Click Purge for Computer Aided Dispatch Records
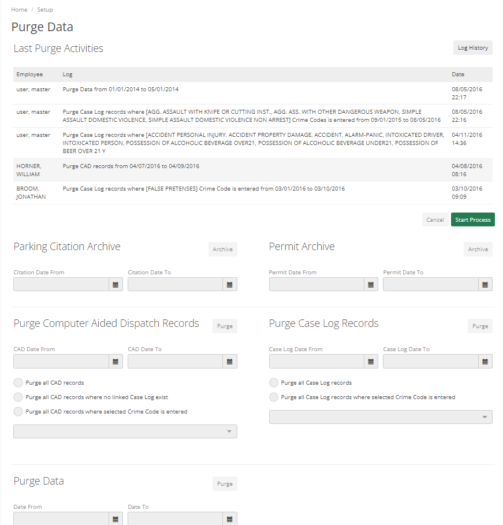 (x=225, y=326)
